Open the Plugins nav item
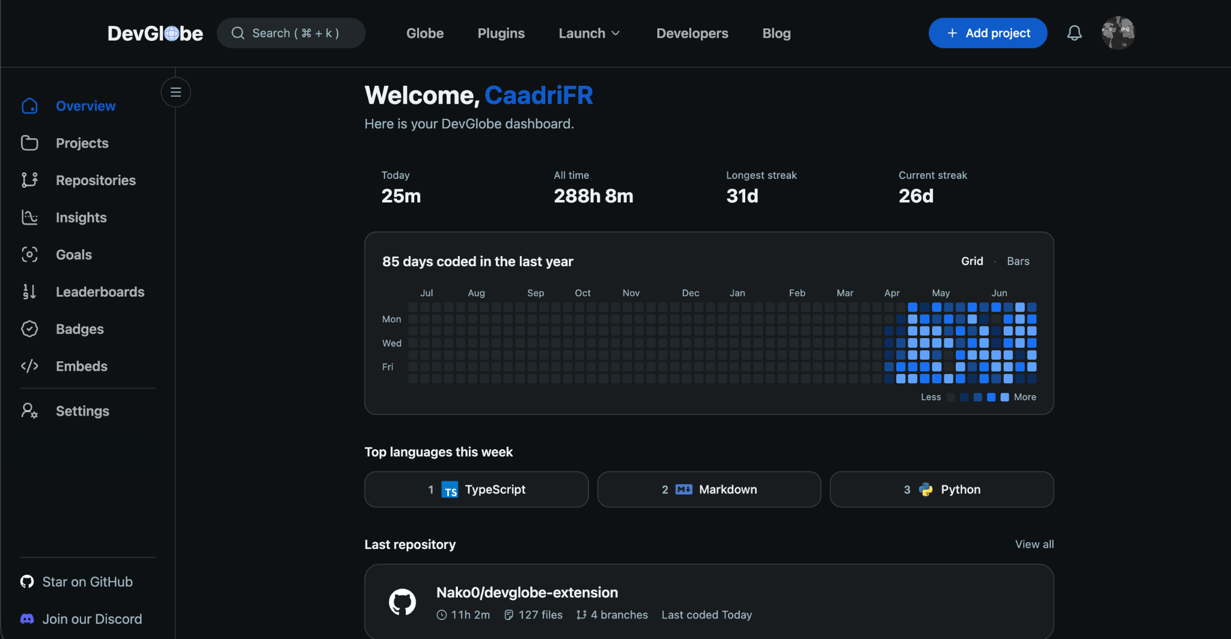Viewport: 1231px width, 639px height. 501,33
